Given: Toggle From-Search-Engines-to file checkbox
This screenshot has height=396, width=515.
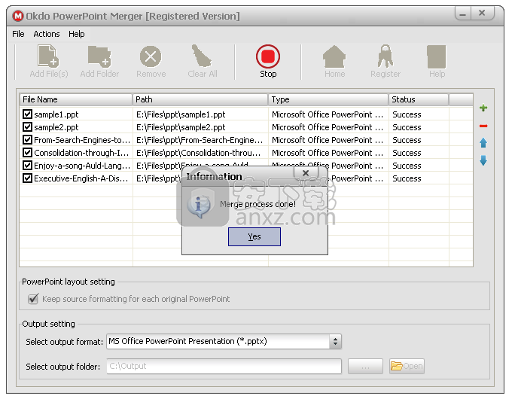Looking at the screenshot, I should [x=27, y=140].
